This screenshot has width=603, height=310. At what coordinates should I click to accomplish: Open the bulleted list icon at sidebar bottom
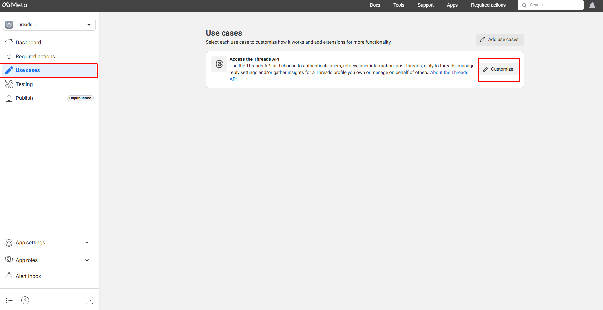9,300
